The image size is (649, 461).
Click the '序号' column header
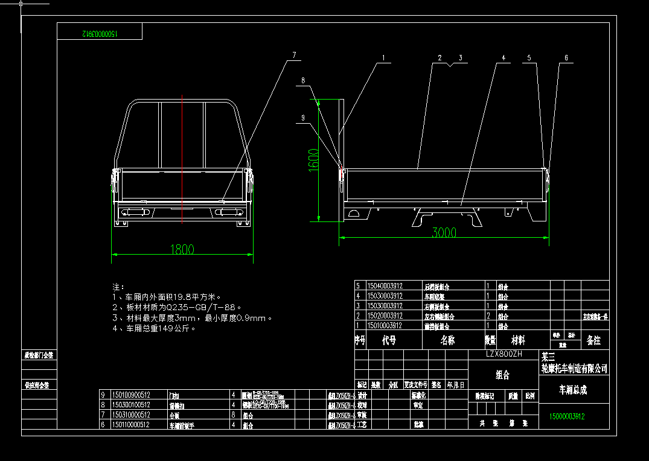coord(360,340)
